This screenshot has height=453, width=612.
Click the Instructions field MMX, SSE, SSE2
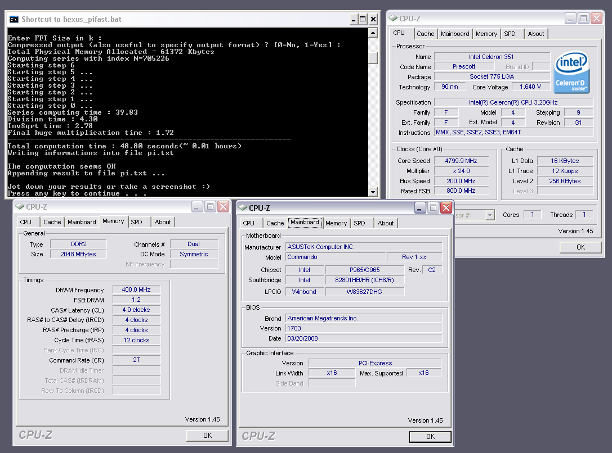[x=513, y=133]
